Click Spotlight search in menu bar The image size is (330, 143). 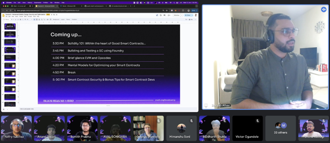[175, 3]
